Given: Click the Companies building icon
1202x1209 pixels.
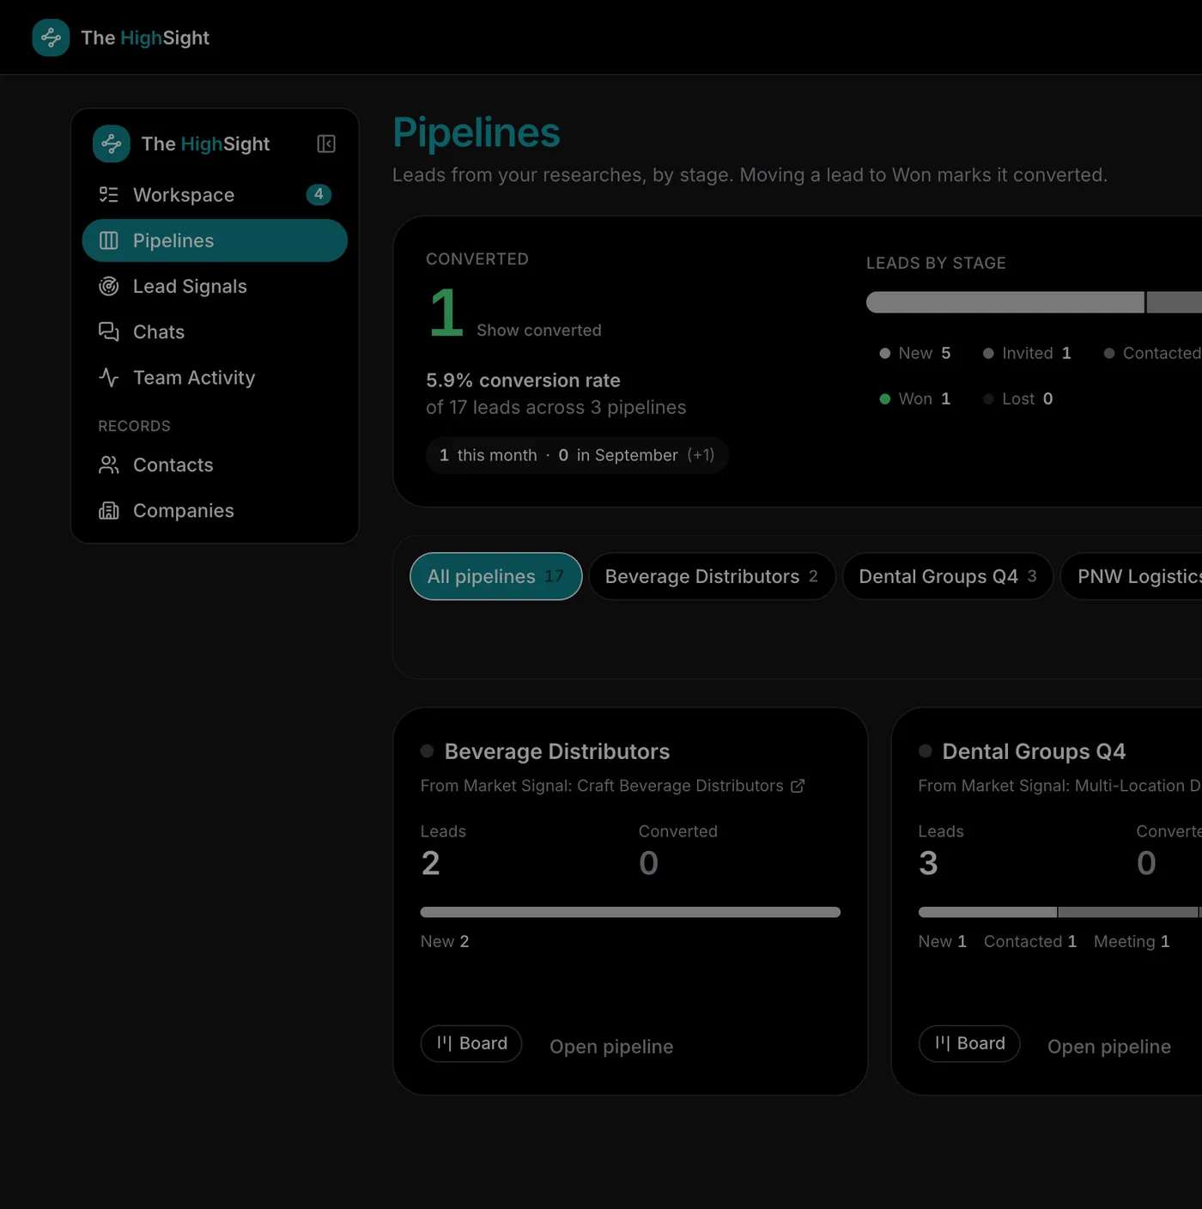Looking at the screenshot, I should tap(109, 510).
